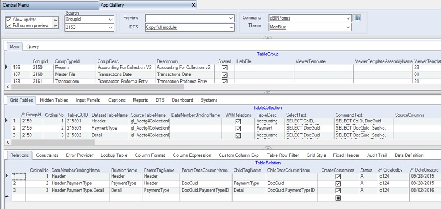Viewport: 441px width, 209px height.
Task: Open the Theme MacBlue dropdown
Action: (x=349, y=27)
